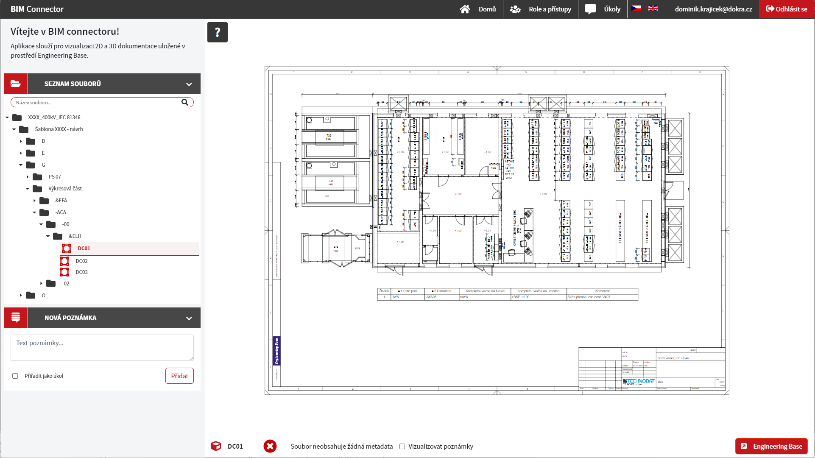Select the DC03 file
The height and width of the screenshot is (458, 815).
click(82, 272)
